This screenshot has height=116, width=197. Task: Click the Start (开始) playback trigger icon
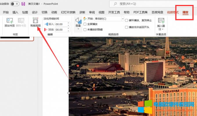(x=85, y=19)
